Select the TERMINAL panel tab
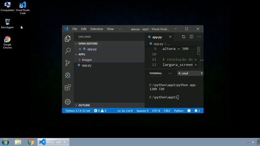The height and width of the screenshot is (146, 260). tap(156, 73)
